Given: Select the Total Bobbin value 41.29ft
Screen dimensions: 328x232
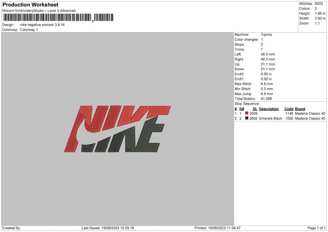Looking at the screenshot, I should click(266, 98).
